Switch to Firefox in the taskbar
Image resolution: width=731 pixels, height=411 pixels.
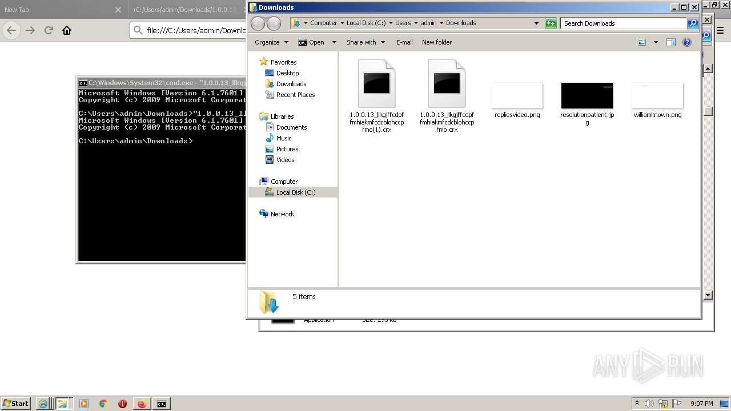tap(142, 404)
